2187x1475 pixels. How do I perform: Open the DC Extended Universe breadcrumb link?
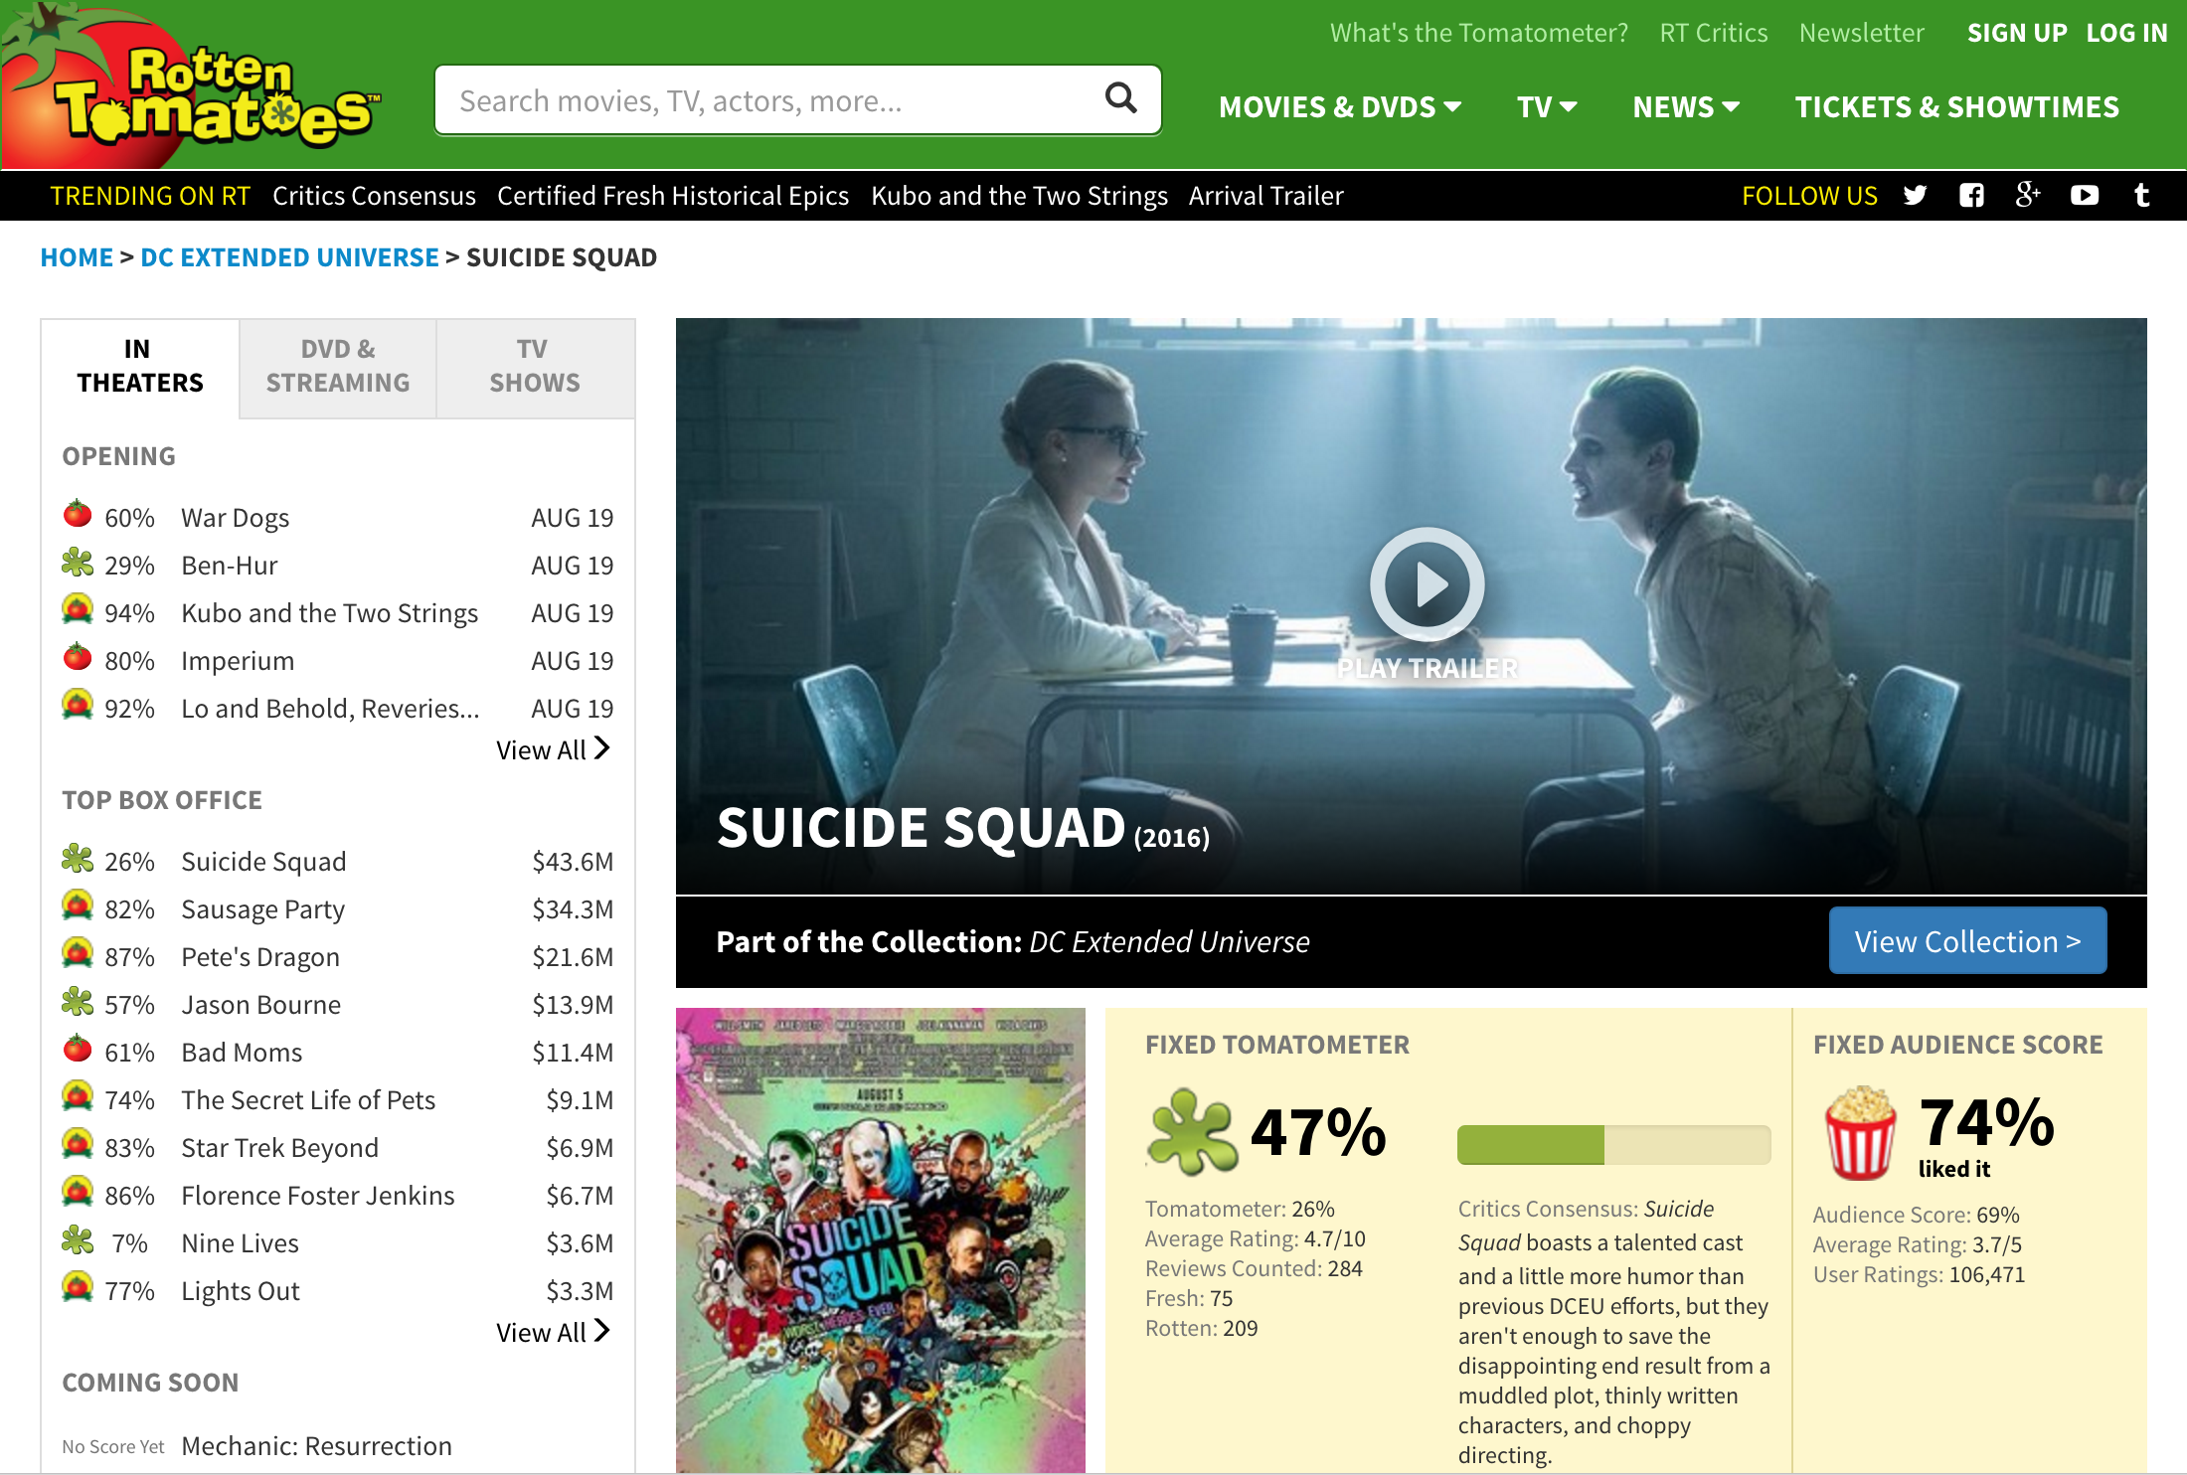coord(289,257)
